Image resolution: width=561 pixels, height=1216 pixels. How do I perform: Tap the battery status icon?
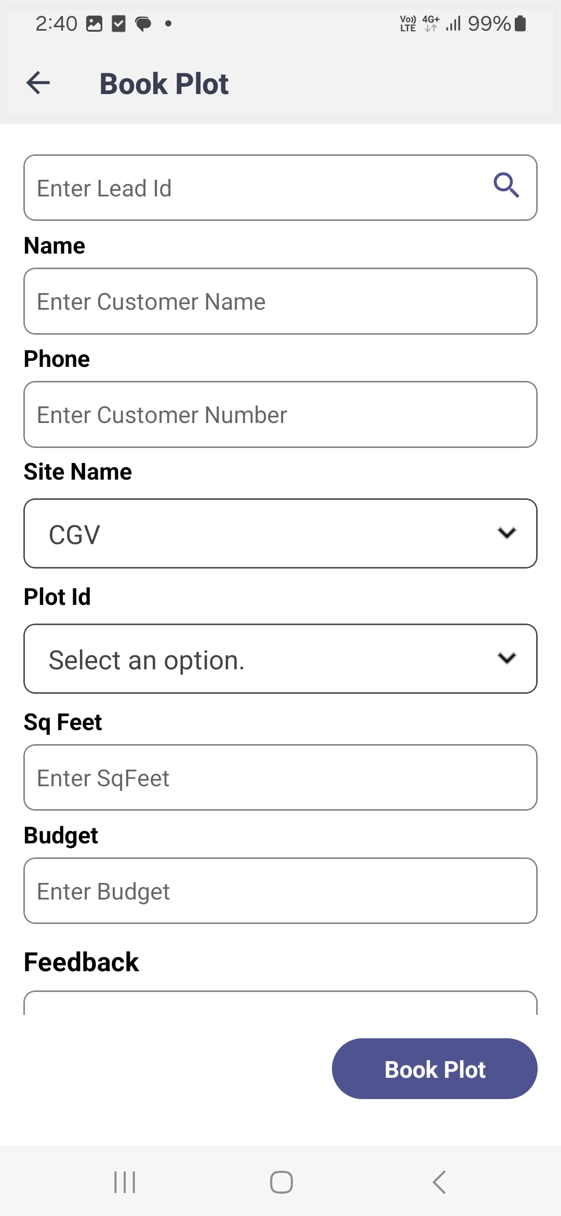pos(520,23)
